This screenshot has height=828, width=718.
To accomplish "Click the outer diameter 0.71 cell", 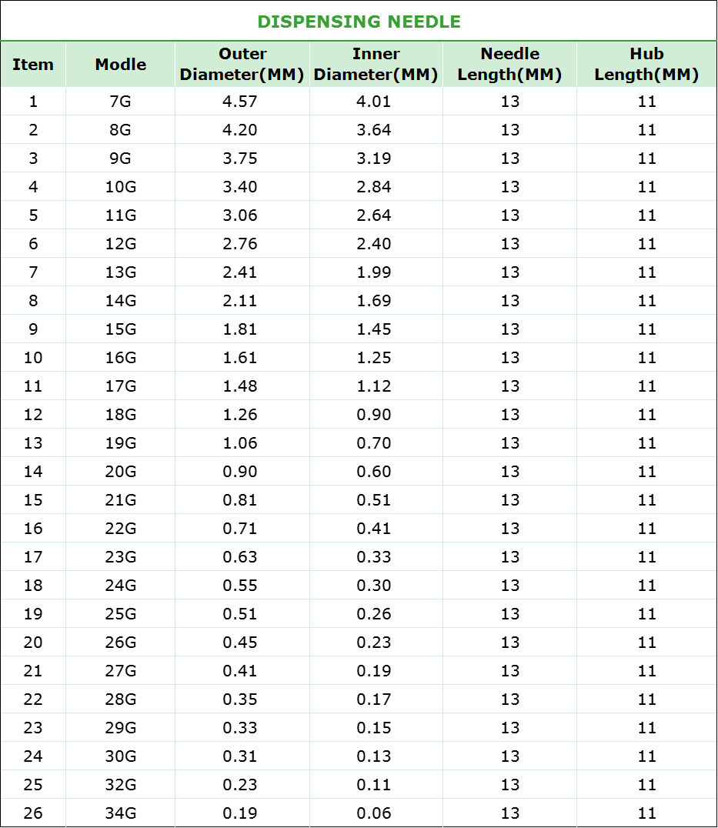I will [x=240, y=529].
